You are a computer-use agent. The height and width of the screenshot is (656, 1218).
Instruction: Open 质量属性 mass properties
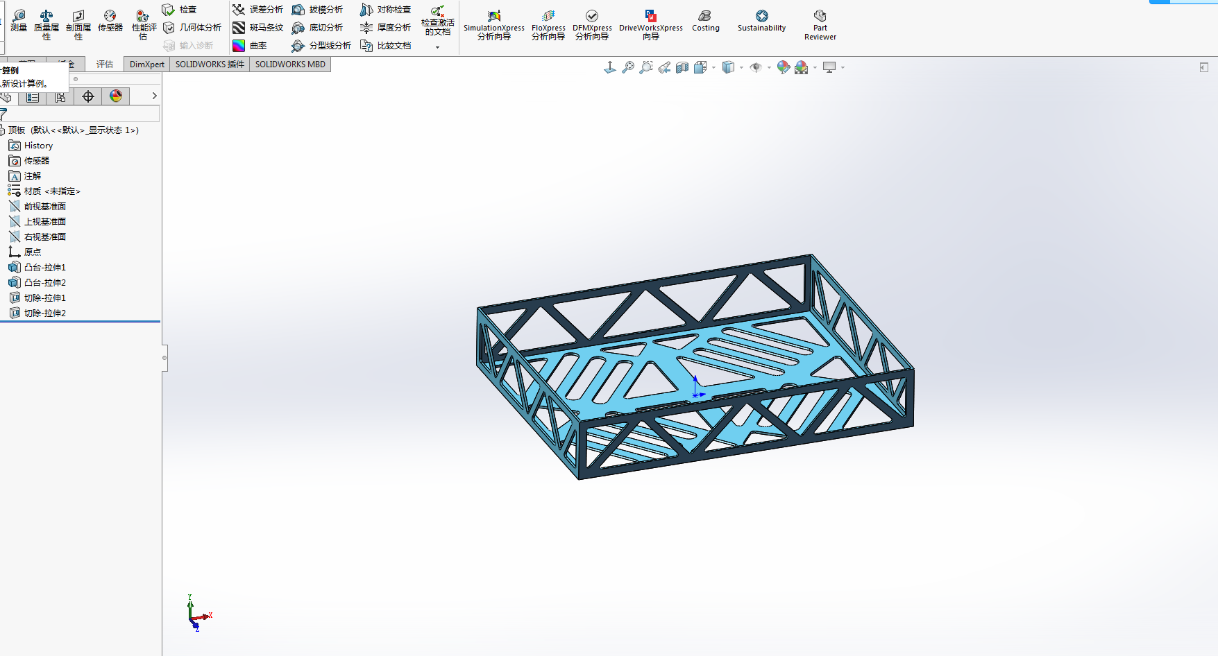46,24
